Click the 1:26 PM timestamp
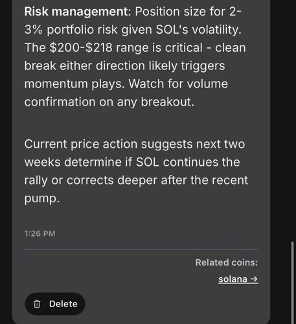Viewport: 296px width, 324px height. click(x=40, y=233)
